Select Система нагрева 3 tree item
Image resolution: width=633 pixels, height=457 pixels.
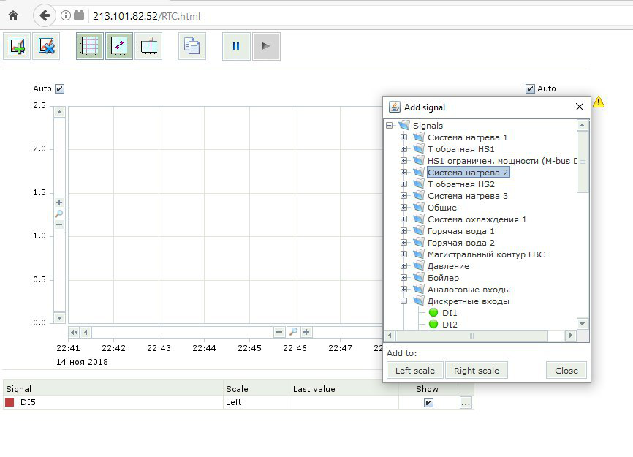[x=468, y=196]
